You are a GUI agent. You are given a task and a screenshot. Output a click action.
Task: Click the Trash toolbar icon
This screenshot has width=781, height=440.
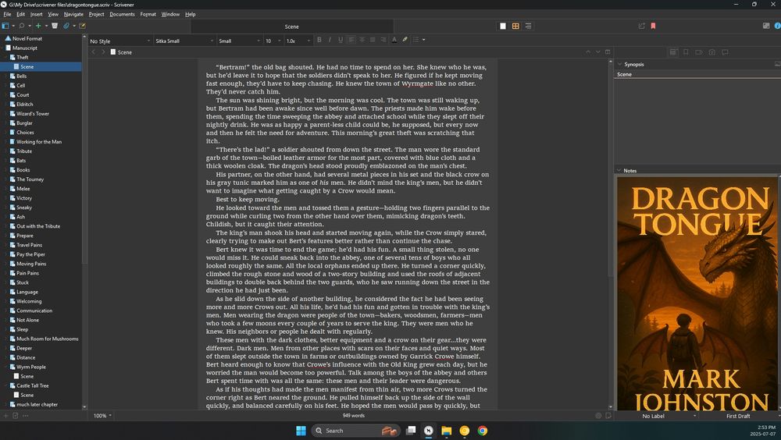[55, 26]
